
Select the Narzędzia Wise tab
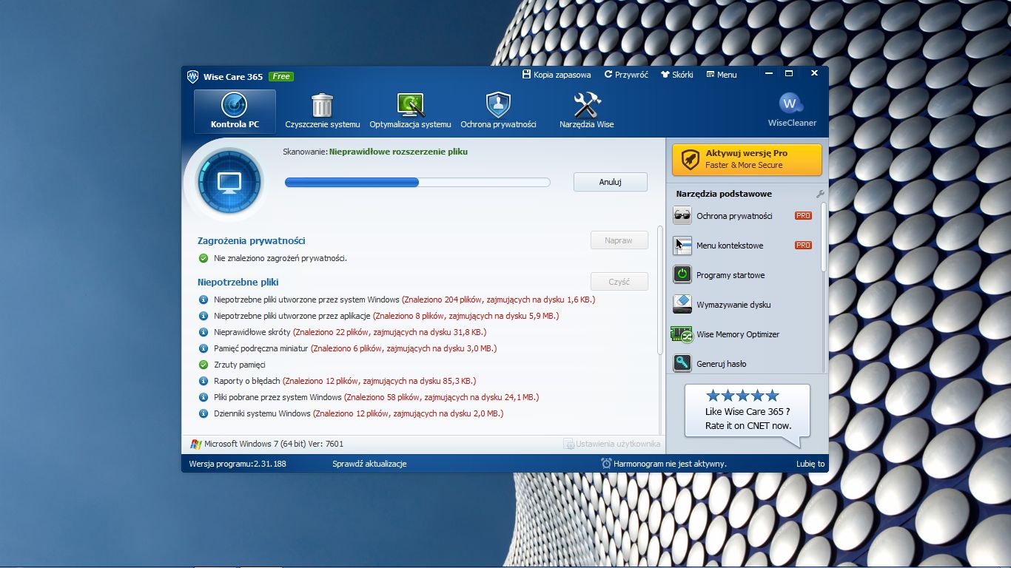[586, 112]
